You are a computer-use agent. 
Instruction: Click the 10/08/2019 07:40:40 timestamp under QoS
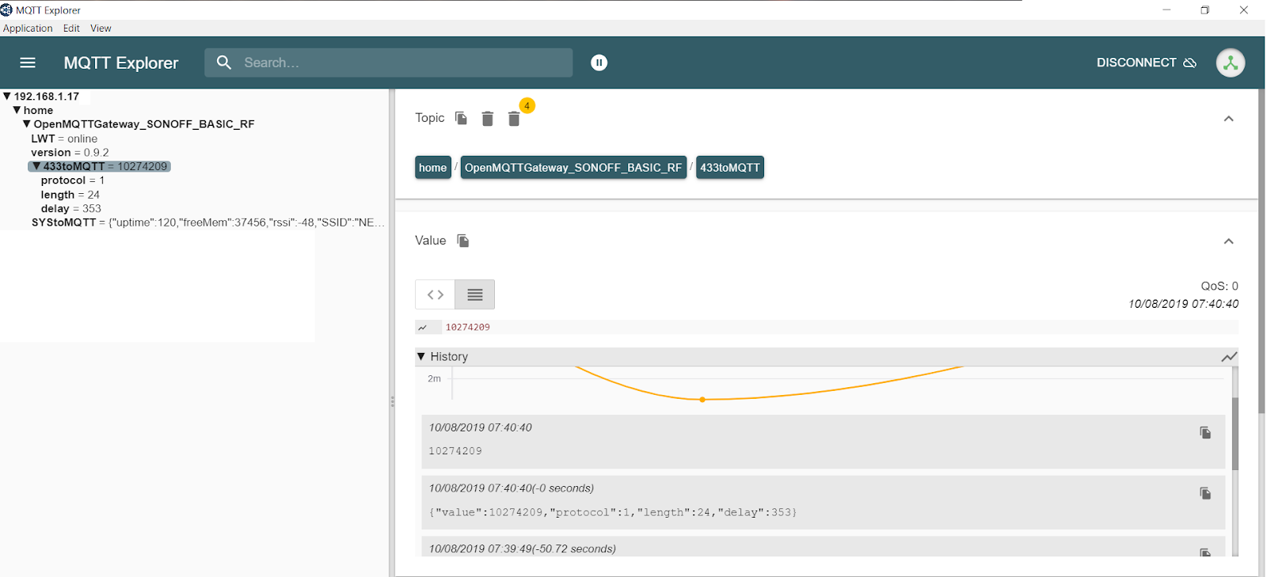point(1184,304)
